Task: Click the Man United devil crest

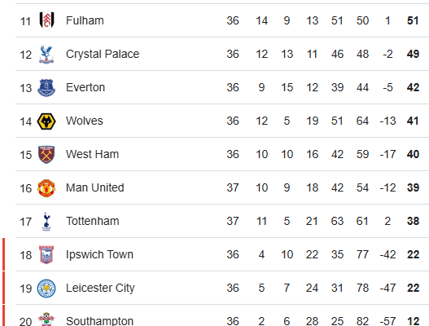Action: click(x=46, y=188)
